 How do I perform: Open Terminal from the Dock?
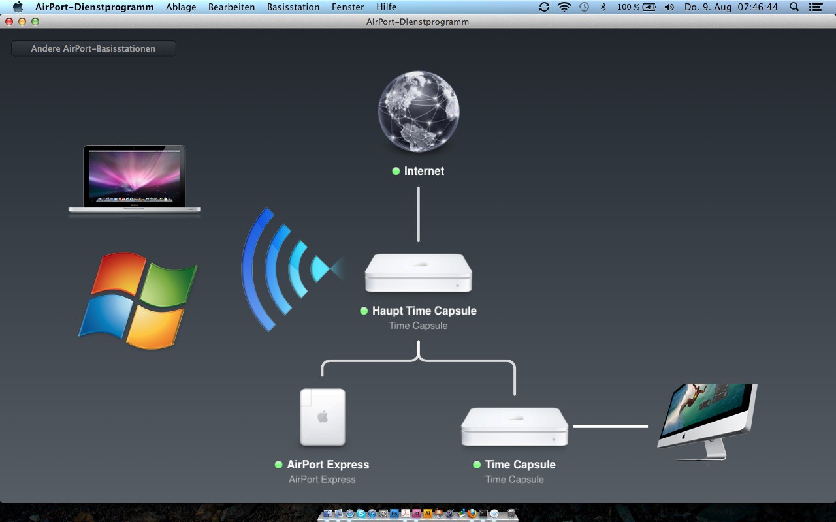pos(483,514)
